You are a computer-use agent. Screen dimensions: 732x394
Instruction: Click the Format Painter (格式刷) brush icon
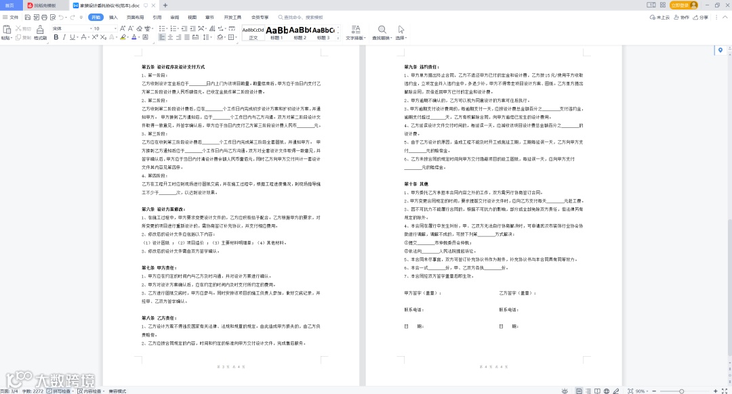(40, 30)
